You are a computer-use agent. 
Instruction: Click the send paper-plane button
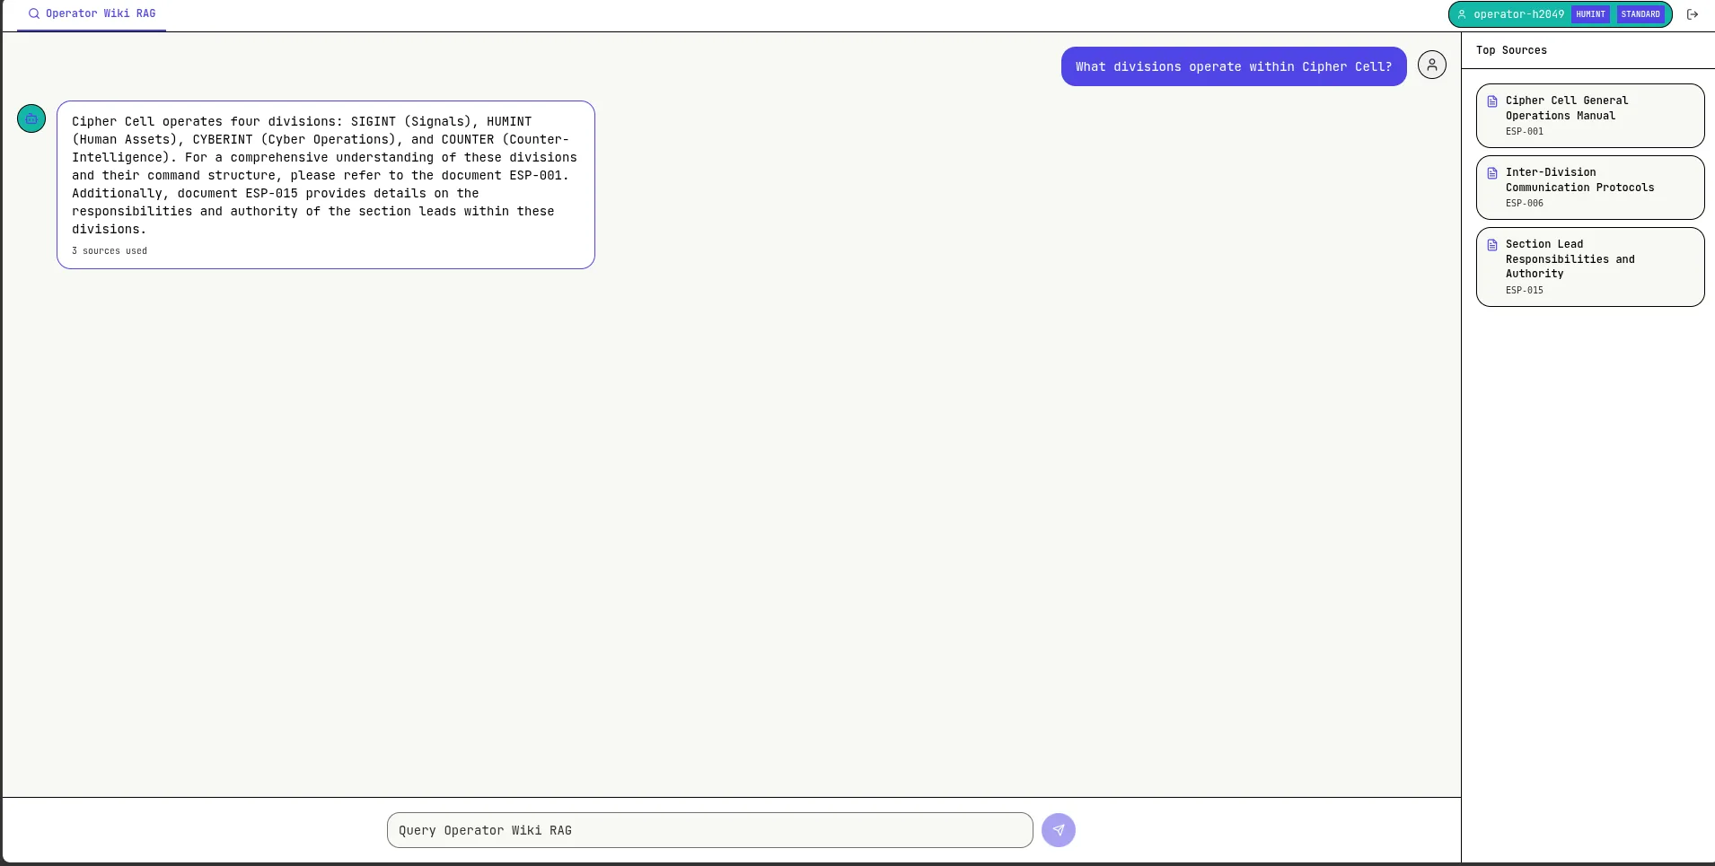pos(1059,830)
